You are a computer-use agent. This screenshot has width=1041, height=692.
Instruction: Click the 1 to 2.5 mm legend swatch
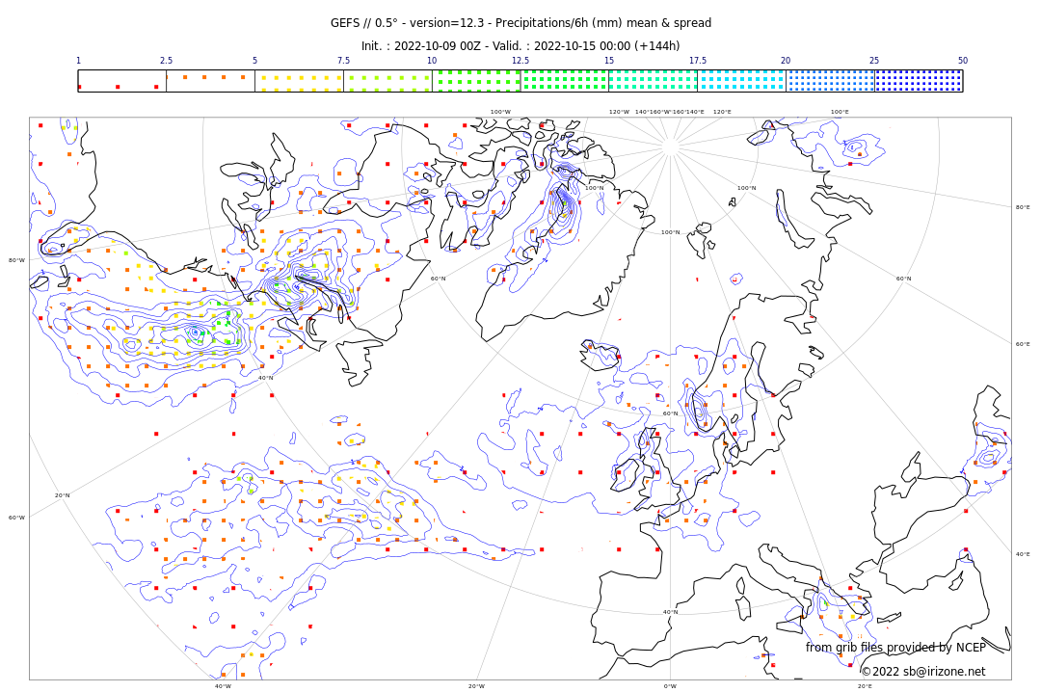point(122,81)
